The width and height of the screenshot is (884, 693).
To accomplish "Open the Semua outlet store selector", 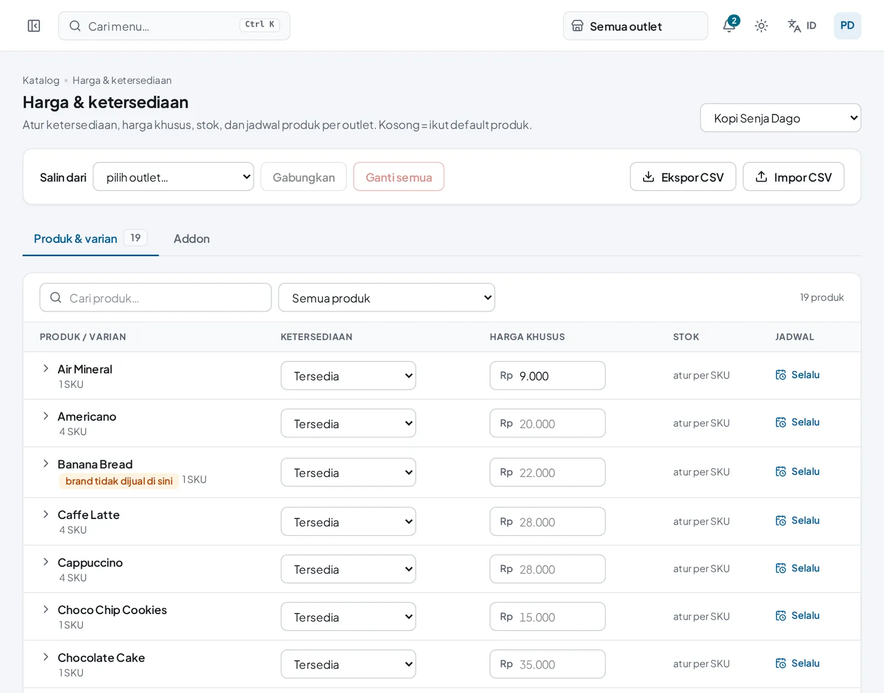I will point(635,26).
